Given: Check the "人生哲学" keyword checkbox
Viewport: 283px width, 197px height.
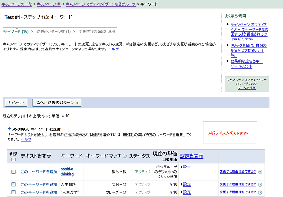Looking at the screenshot, I should pyautogui.click(x=13, y=192).
